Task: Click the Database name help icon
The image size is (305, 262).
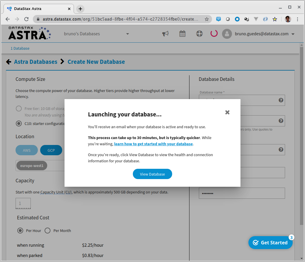Action: click(x=281, y=100)
